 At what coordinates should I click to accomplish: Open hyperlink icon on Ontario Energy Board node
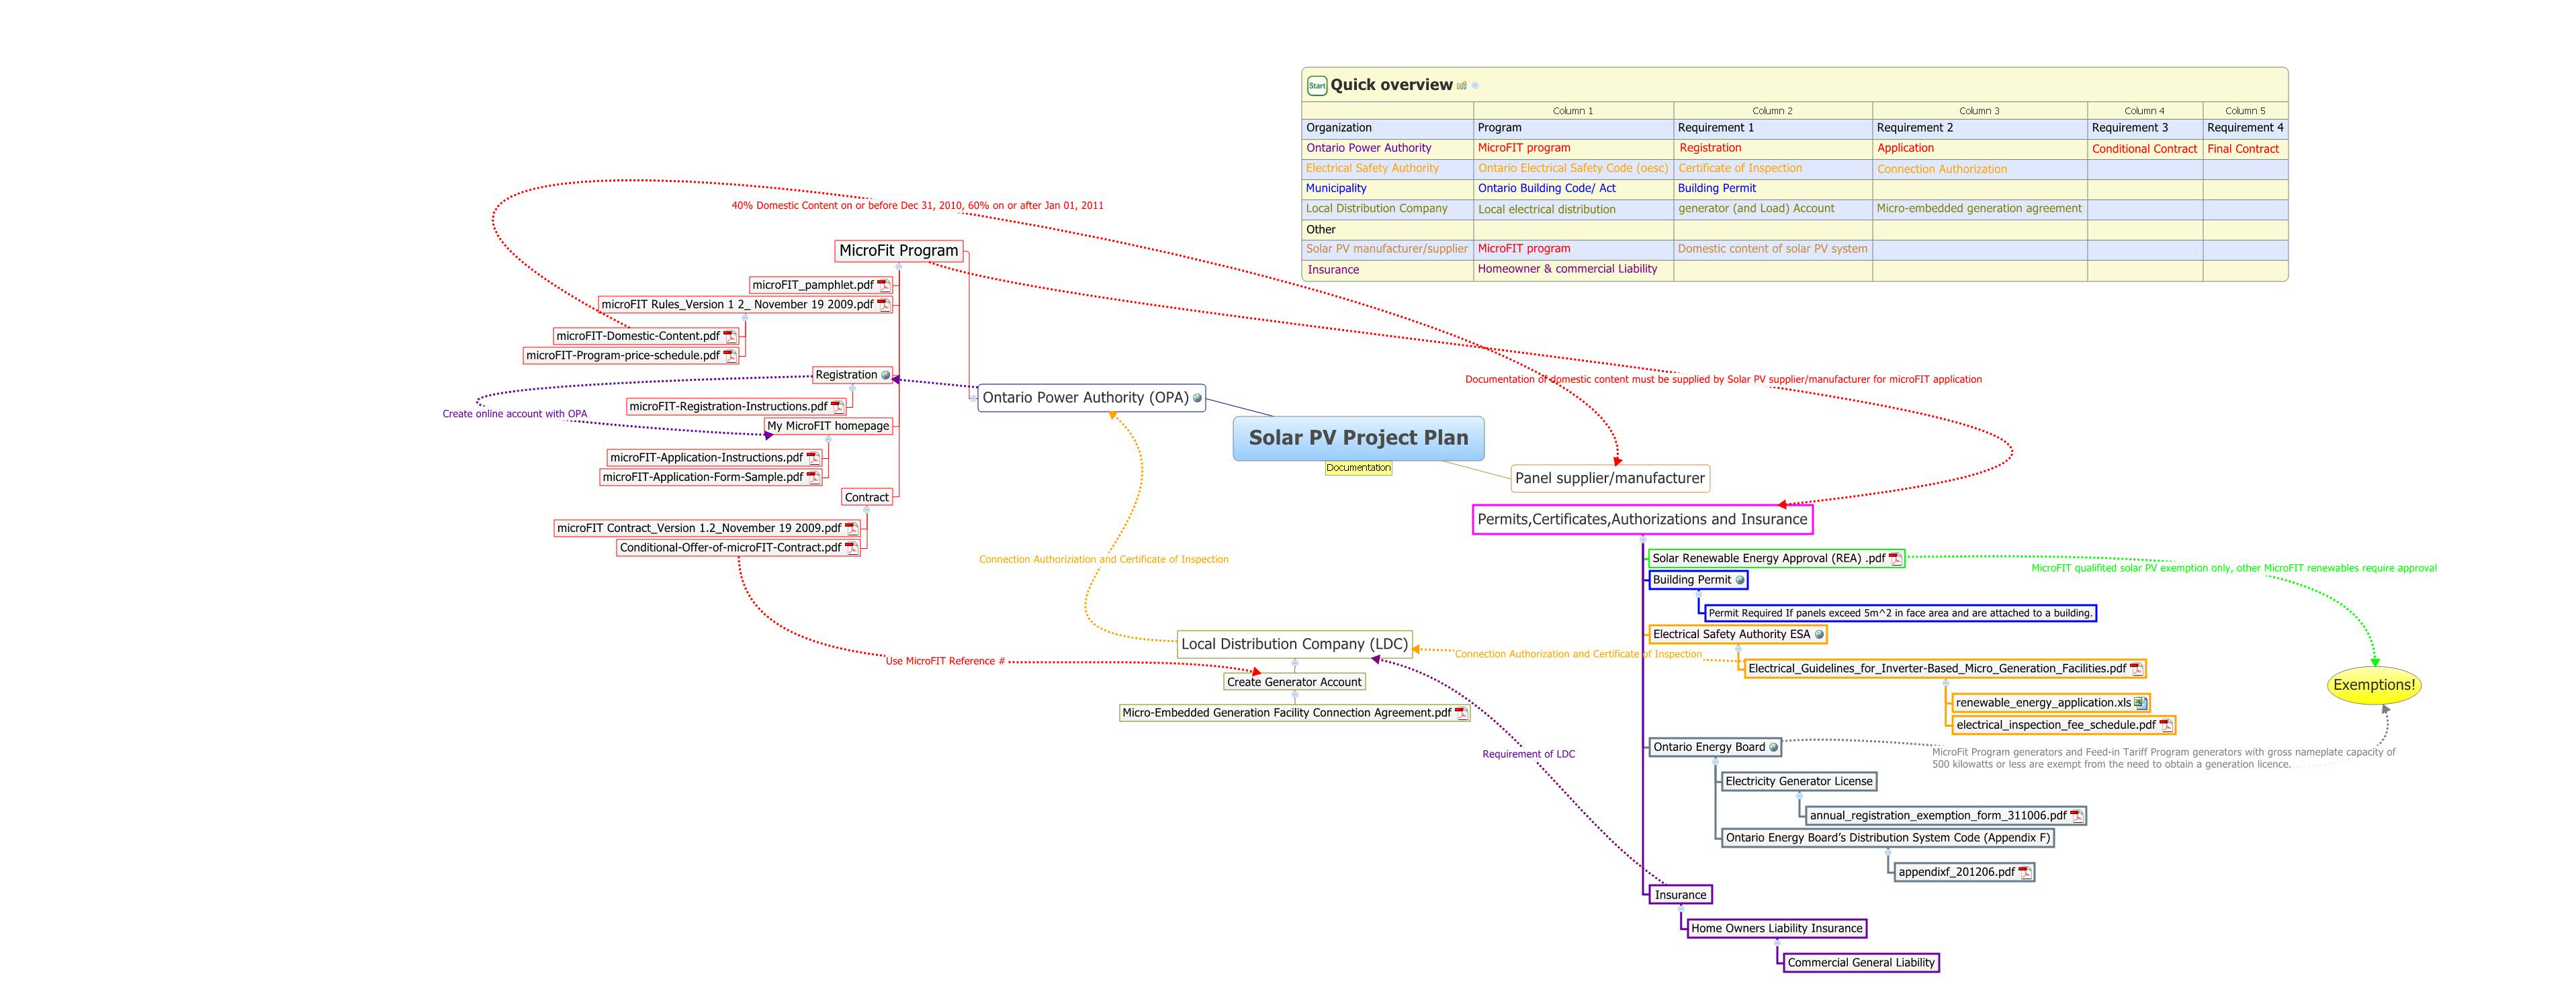point(1774,747)
